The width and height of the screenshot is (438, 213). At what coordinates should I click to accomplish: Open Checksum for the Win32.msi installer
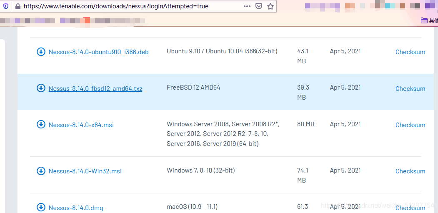(x=410, y=171)
